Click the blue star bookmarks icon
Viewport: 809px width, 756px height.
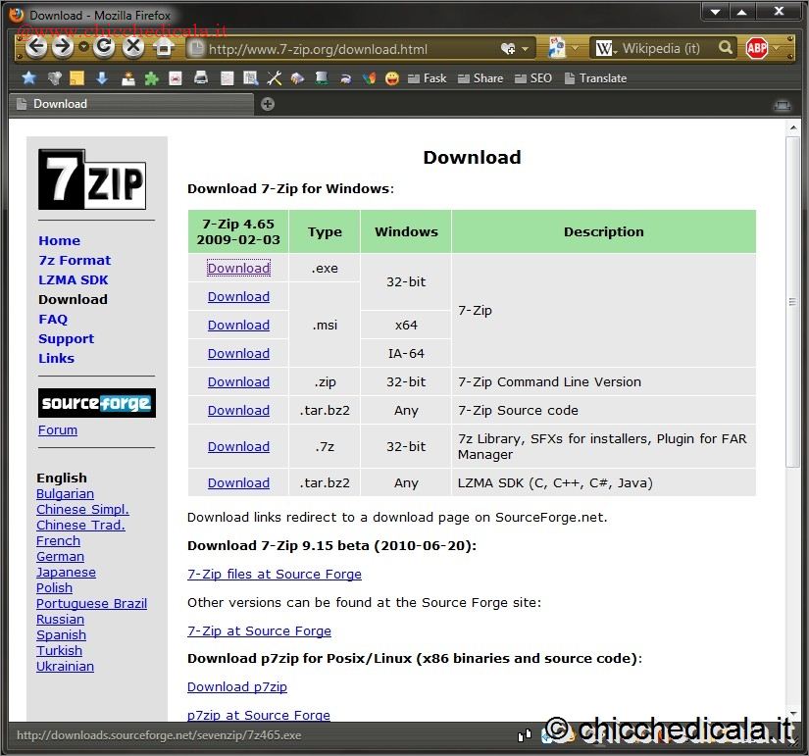click(x=28, y=78)
